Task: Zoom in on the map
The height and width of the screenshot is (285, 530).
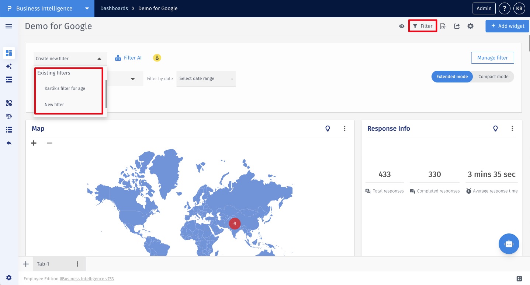Action: (x=34, y=143)
